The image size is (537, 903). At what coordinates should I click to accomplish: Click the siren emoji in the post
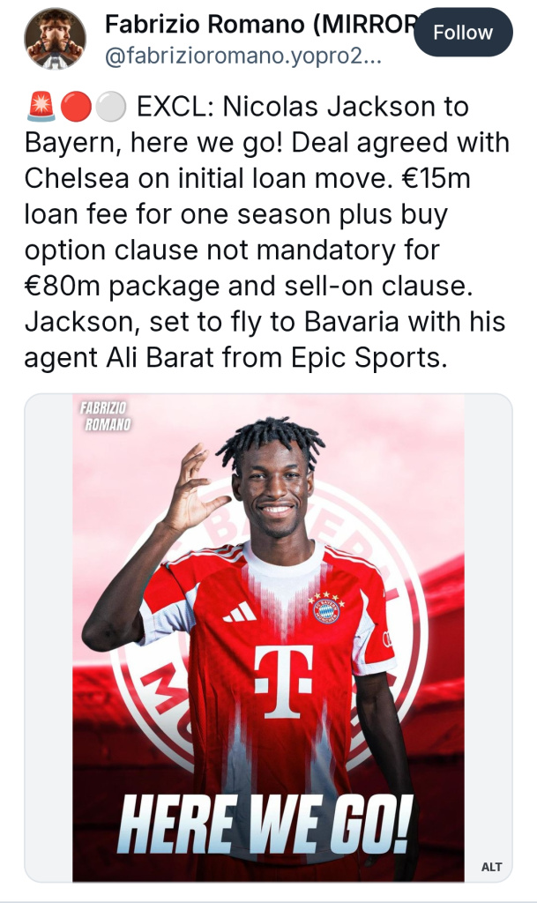tap(41, 107)
